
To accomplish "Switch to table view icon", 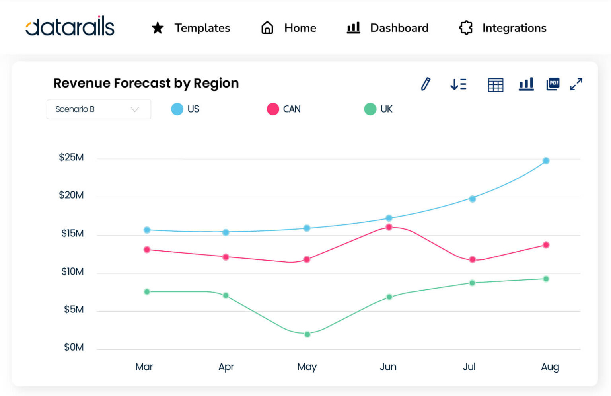I will 495,84.
